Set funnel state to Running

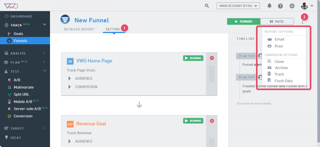click(x=244, y=22)
